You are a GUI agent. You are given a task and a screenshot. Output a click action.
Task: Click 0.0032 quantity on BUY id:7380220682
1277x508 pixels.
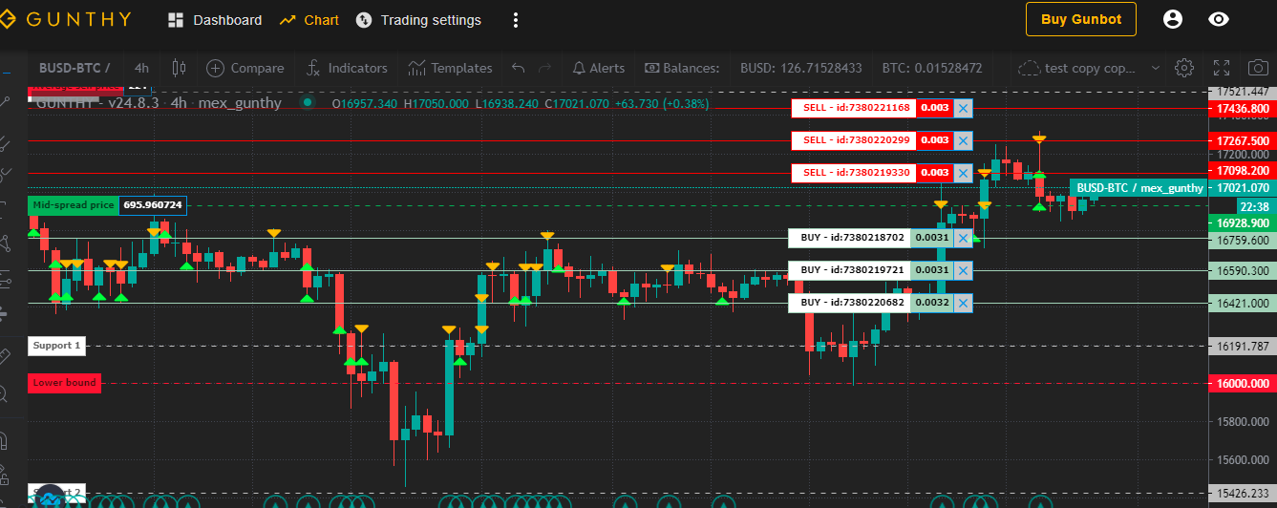click(932, 303)
